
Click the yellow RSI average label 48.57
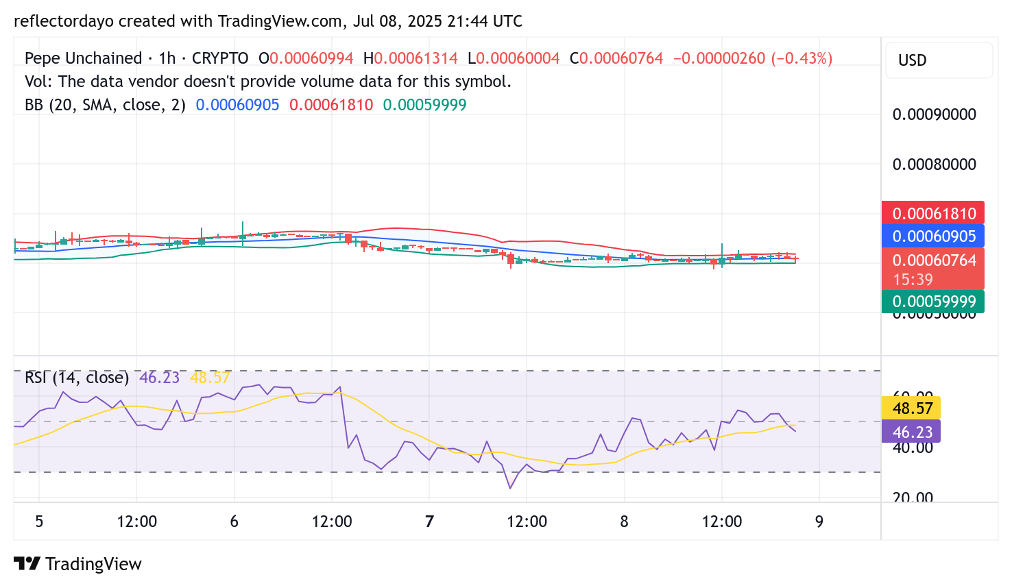click(x=912, y=408)
